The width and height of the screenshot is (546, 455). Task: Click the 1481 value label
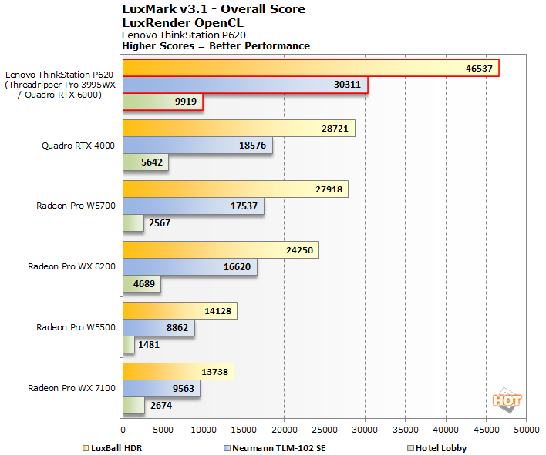(x=149, y=345)
